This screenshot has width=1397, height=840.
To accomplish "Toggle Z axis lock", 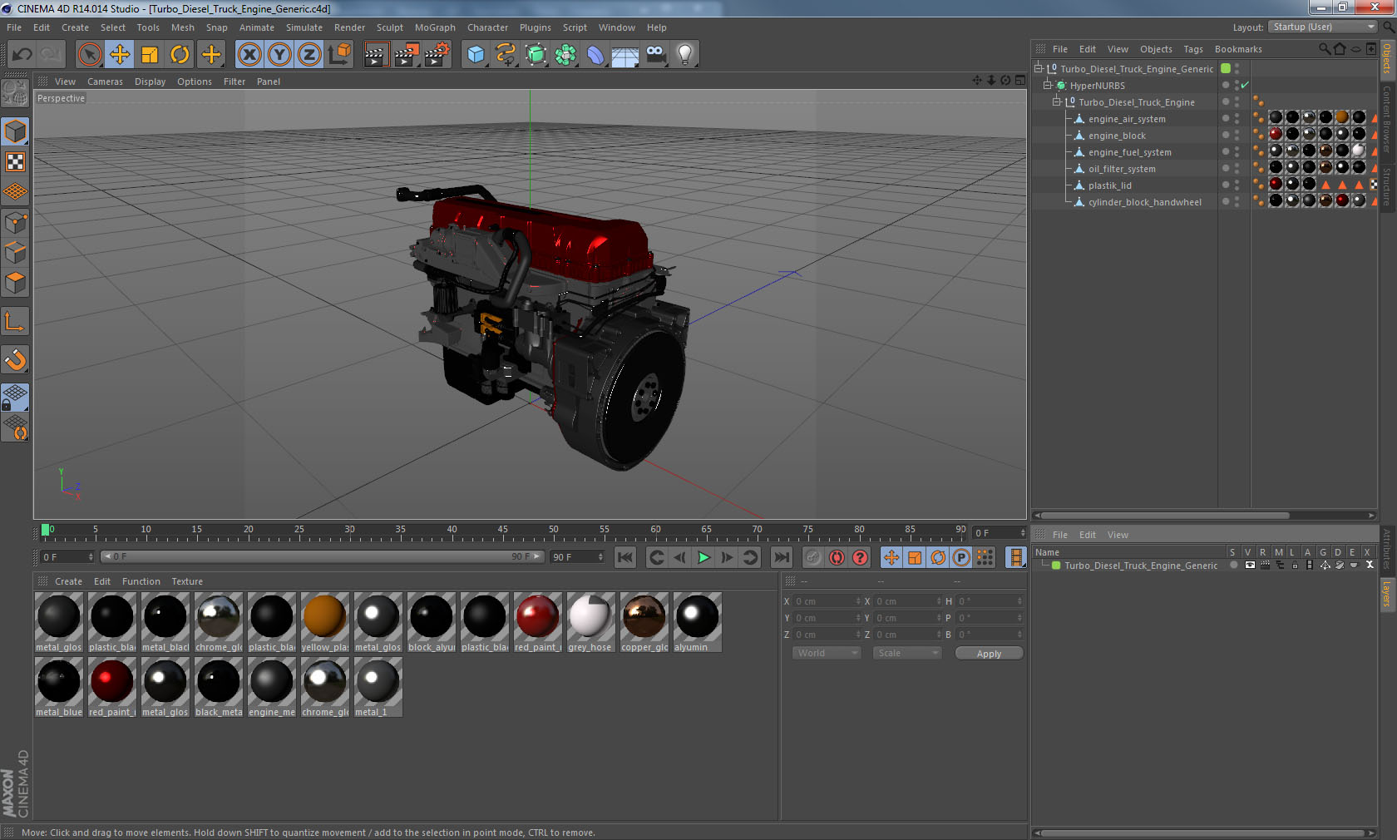I will 309,55.
